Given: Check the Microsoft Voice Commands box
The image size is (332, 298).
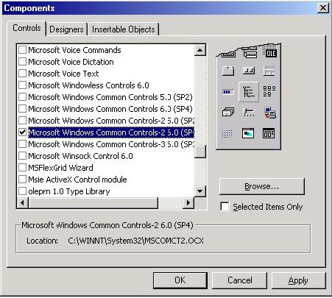Looking at the screenshot, I should (22, 50).
